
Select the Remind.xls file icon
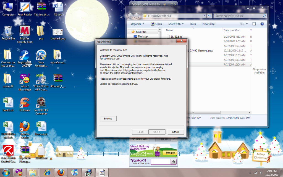pos(41,128)
